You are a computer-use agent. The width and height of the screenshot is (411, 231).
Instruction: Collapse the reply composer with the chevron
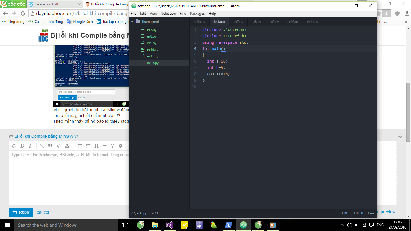tap(400, 137)
